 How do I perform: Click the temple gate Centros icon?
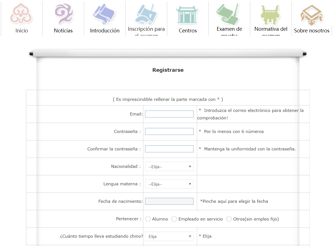[188, 14]
